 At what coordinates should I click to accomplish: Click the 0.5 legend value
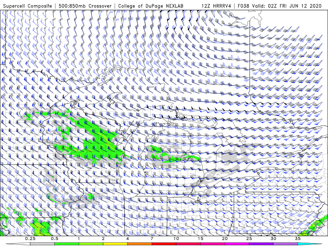55,239
